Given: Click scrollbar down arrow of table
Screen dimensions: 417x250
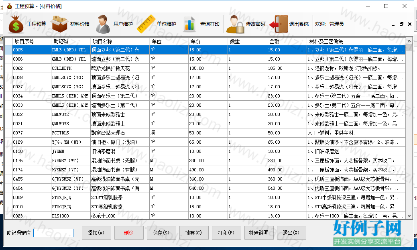Looking at the screenshot, I should tap(409, 216).
